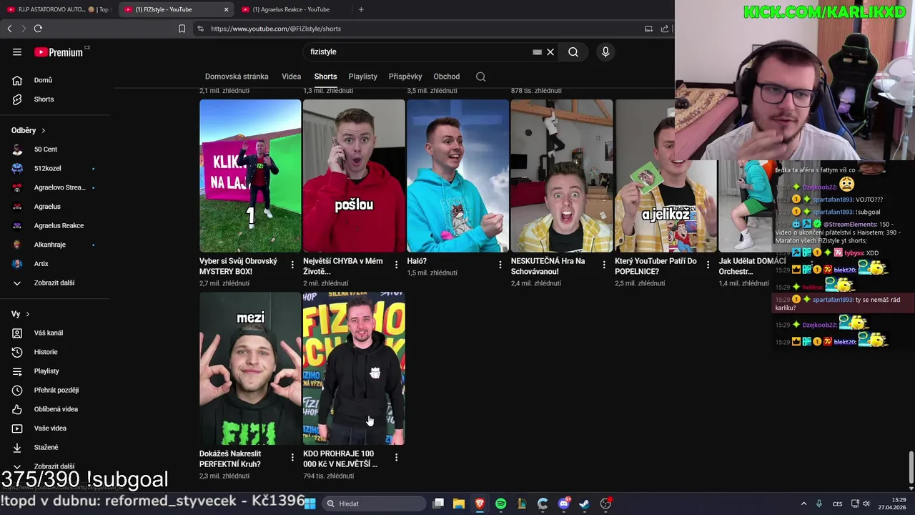Screen dimensions: 915x515
Task: Open Steam from the taskbar
Action: pyautogui.click(x=584, y=504)
